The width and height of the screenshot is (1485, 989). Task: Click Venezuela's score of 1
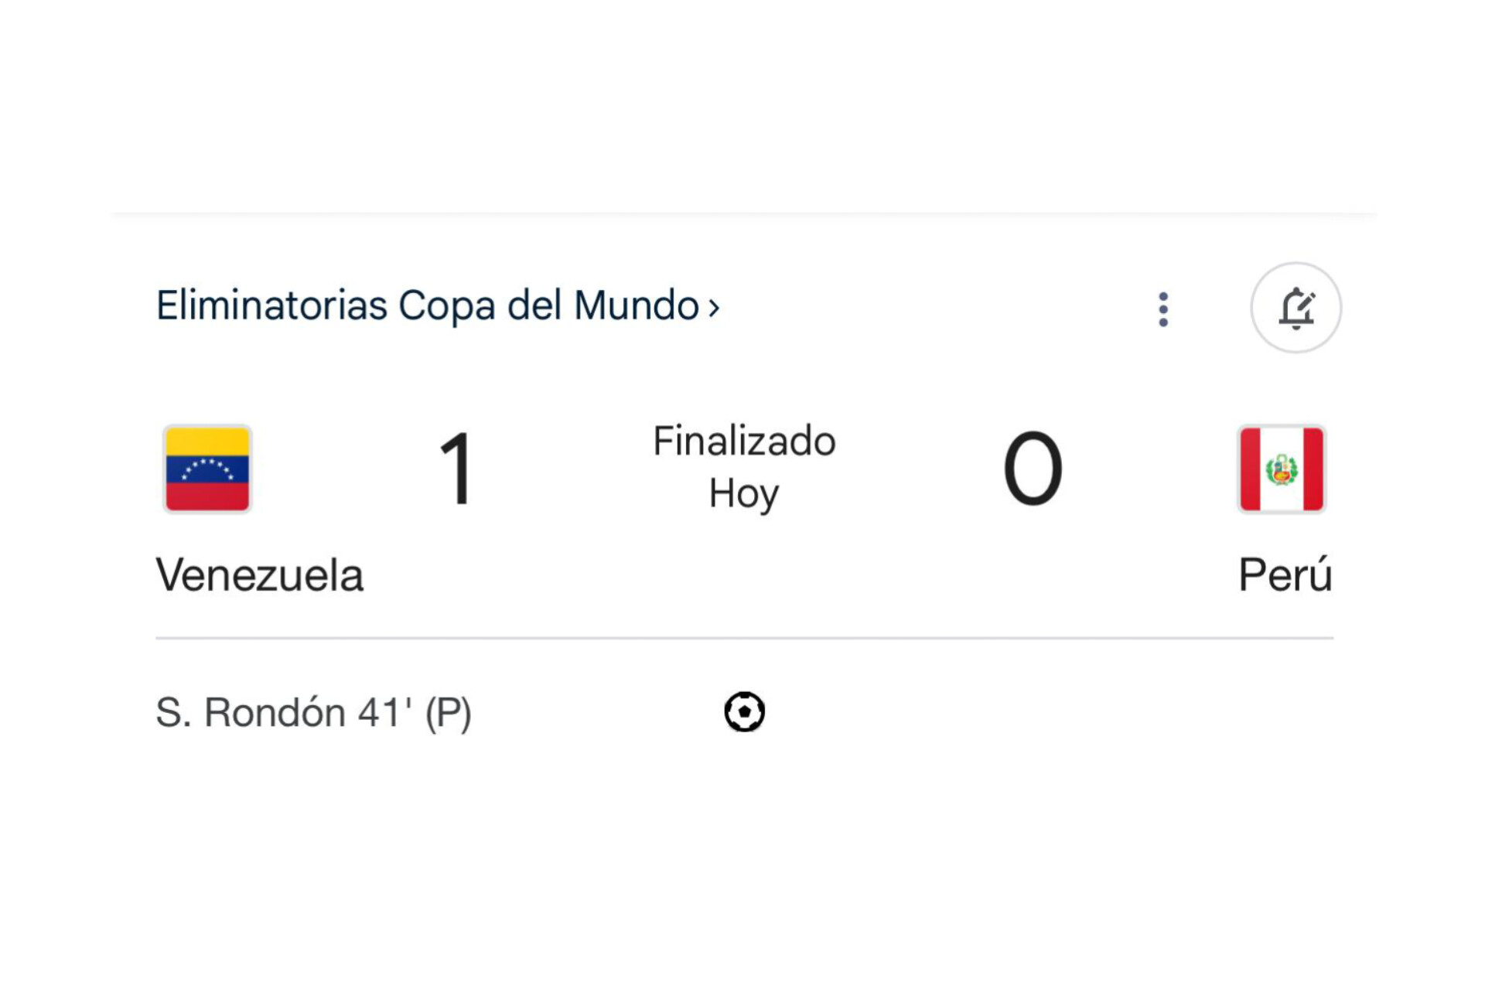coord(456,469)
